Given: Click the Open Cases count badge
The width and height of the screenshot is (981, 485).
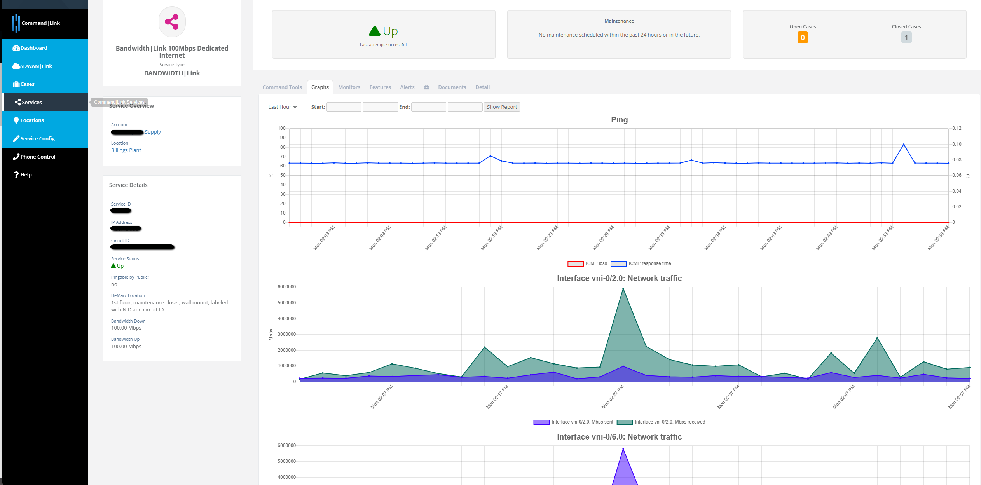Looking at the screenshot, I should coord(802,38).
